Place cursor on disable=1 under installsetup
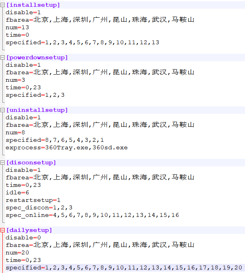 click(23, 13)
